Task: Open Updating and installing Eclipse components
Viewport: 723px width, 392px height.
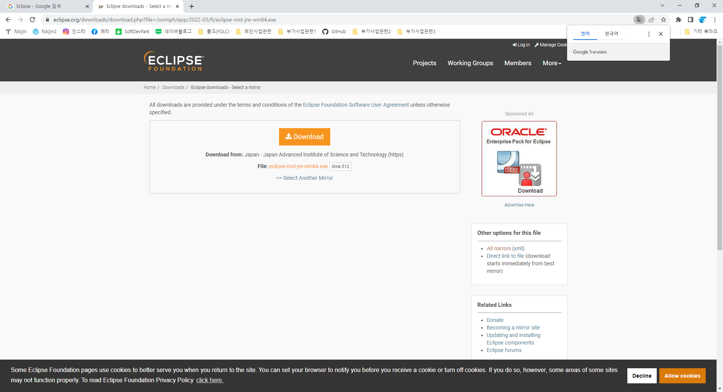Action: 513,339
